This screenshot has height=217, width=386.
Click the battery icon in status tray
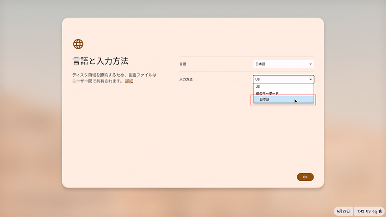pyautogui.click(x=380, y=211)
